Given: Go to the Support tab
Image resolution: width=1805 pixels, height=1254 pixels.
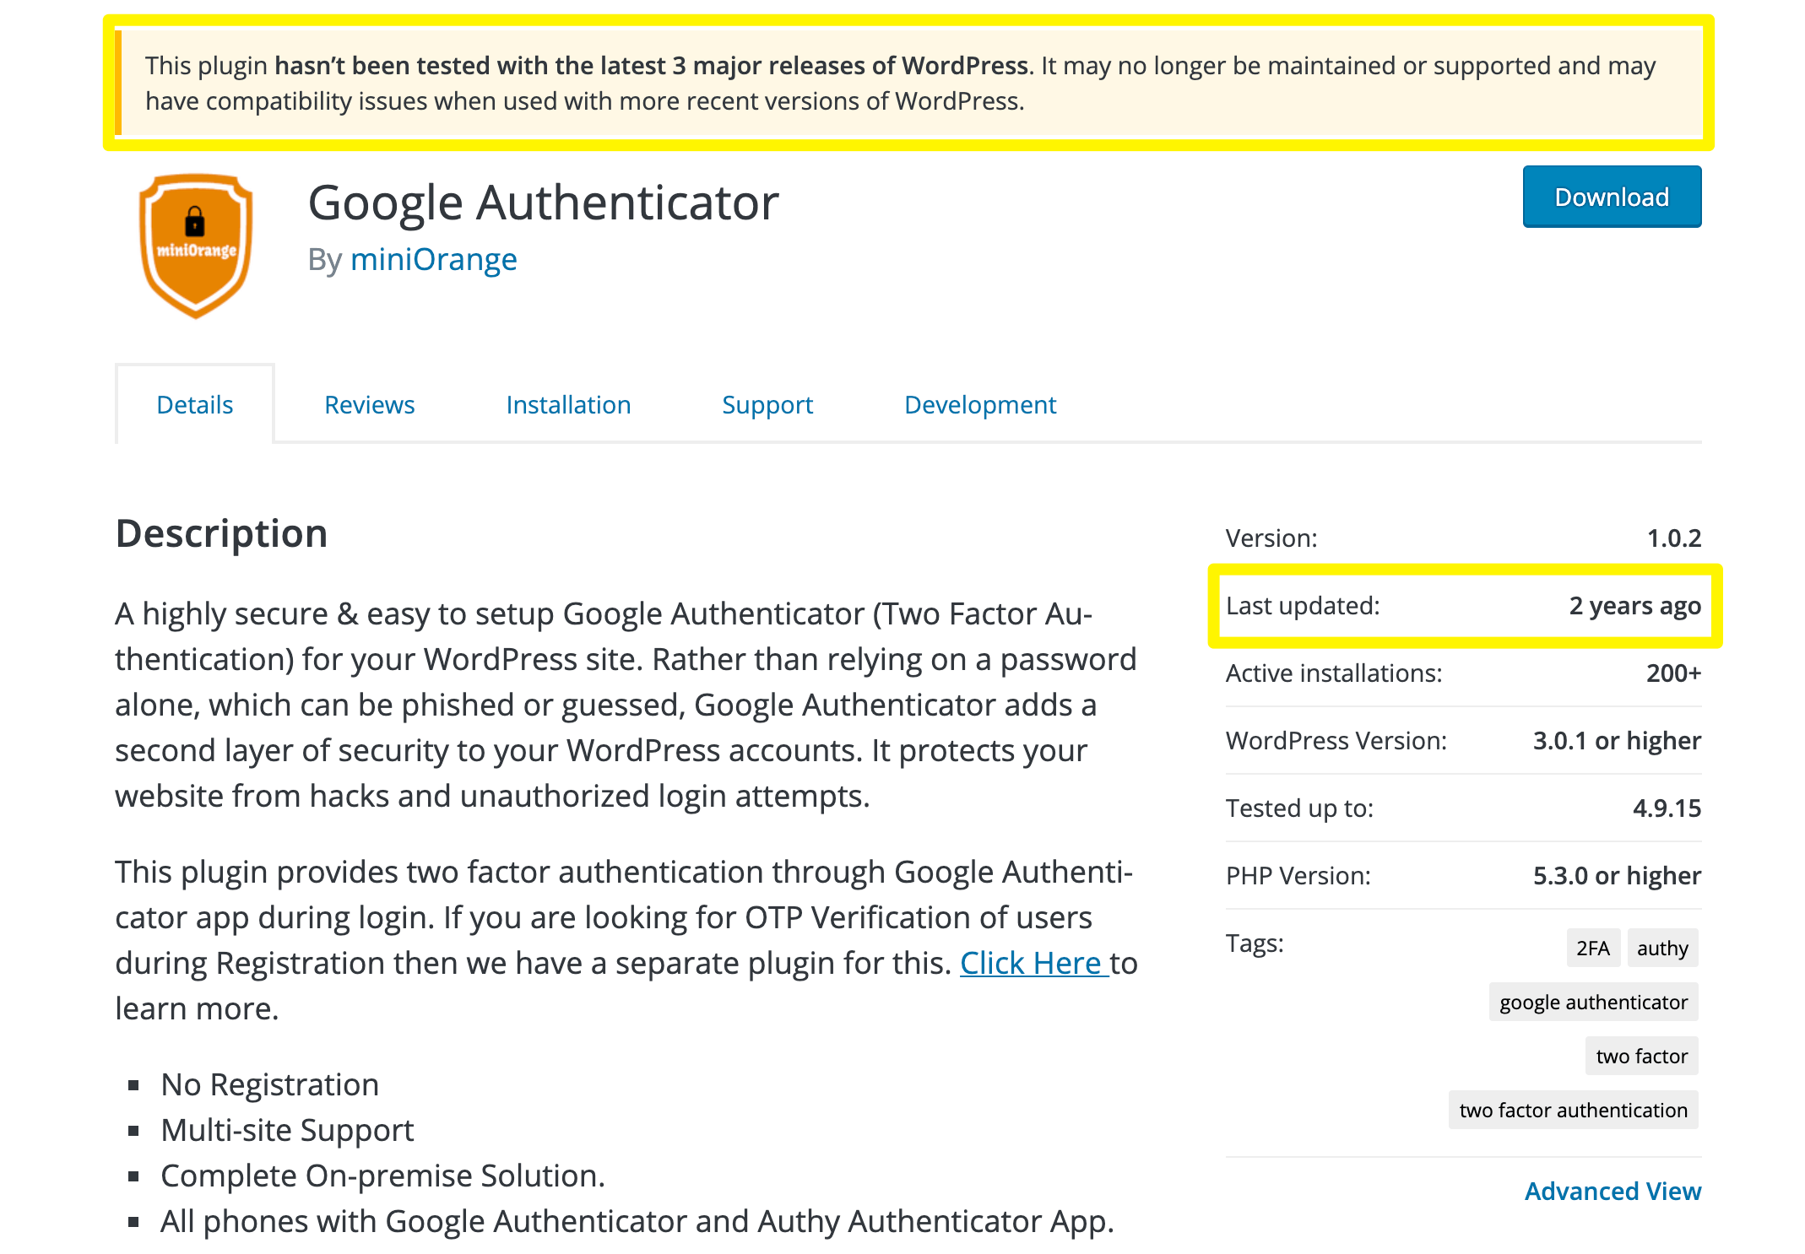Looking at the screenshot, I should point(767,405).
